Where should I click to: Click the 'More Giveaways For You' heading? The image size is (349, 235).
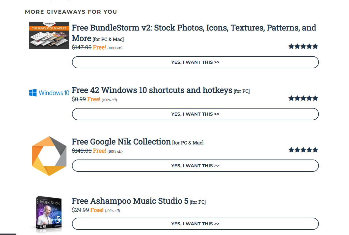[x=71, y=12]
